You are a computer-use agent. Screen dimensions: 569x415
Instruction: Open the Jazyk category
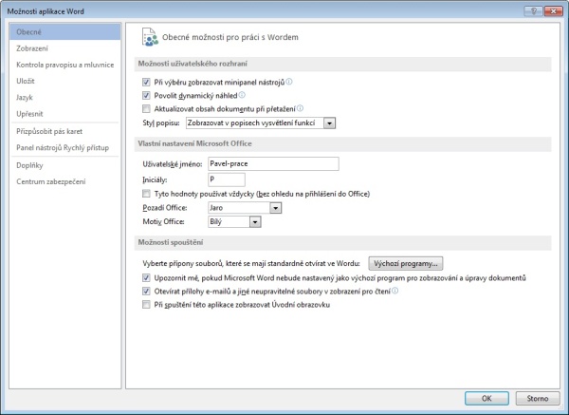[64, 98]
